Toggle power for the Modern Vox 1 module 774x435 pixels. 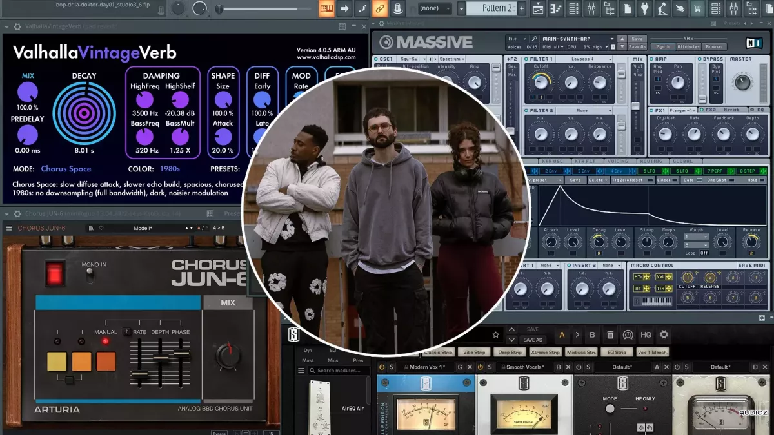coord(382,367)
